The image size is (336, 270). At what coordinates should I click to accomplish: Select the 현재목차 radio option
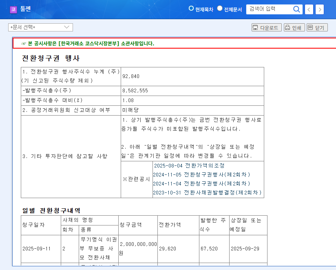[x=191, y=8]
